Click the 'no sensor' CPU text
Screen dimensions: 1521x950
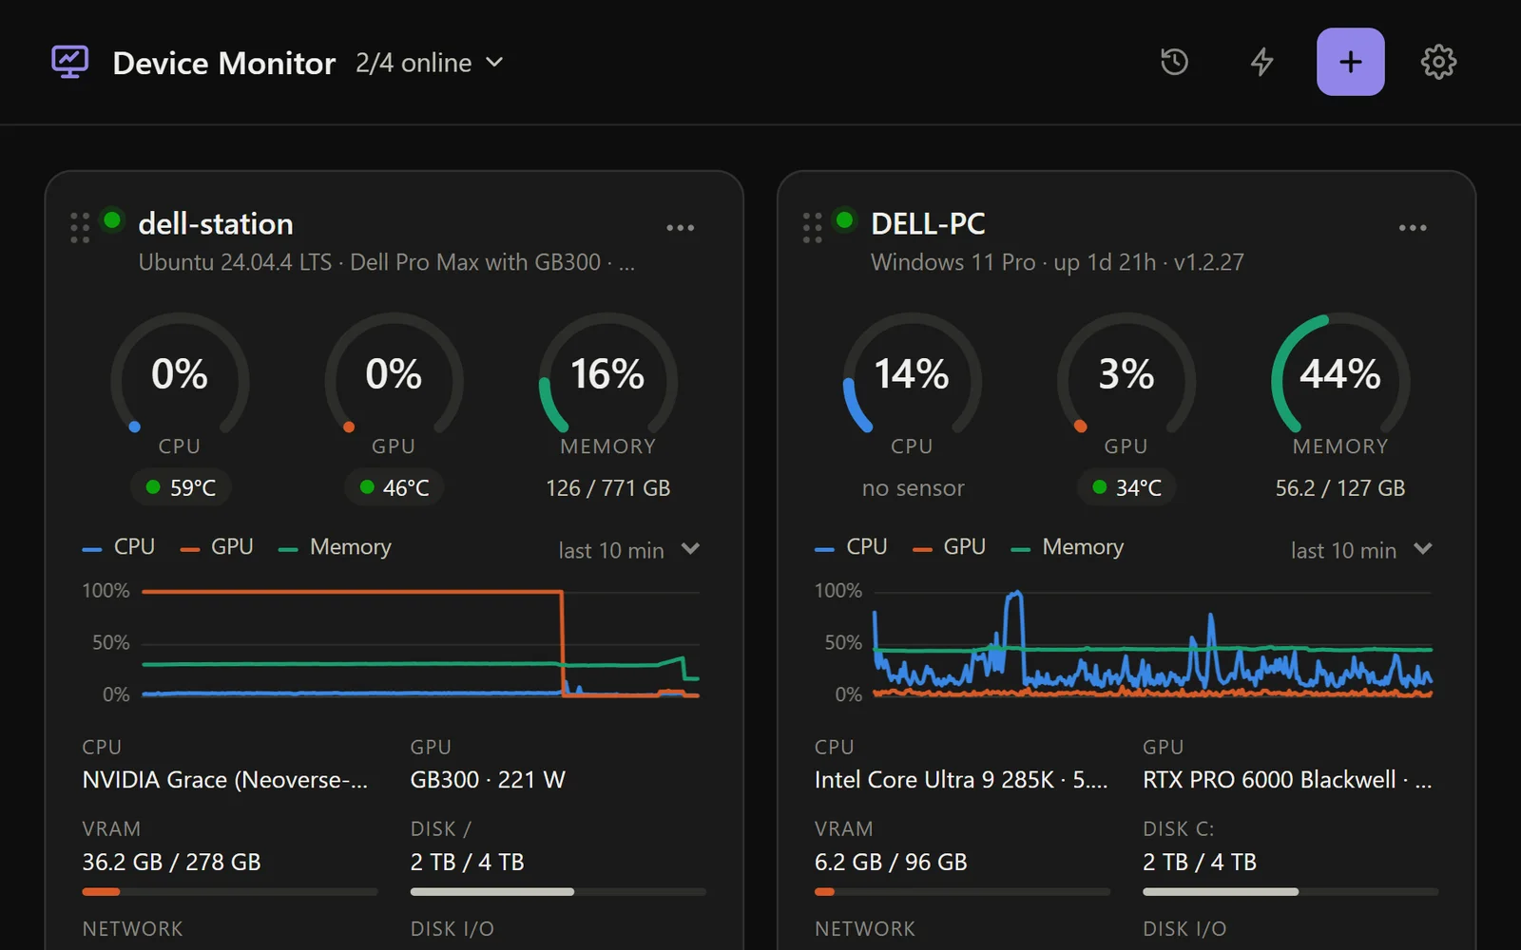coord(913,488)
